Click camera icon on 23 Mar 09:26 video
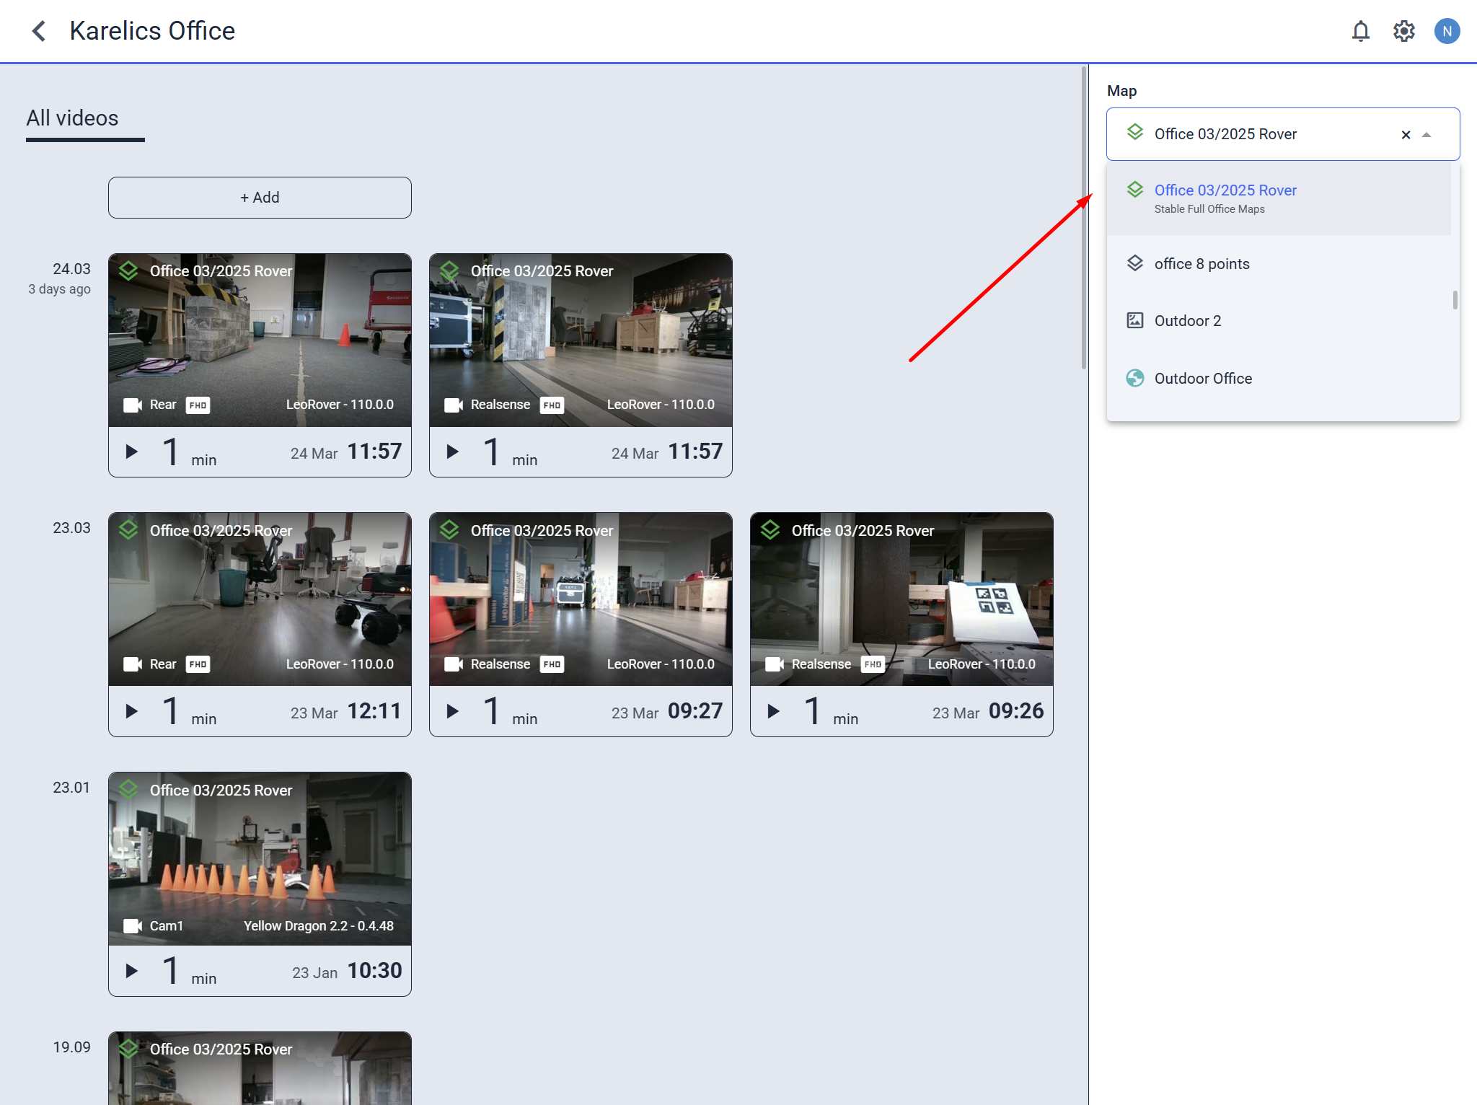 coord(774,664)
